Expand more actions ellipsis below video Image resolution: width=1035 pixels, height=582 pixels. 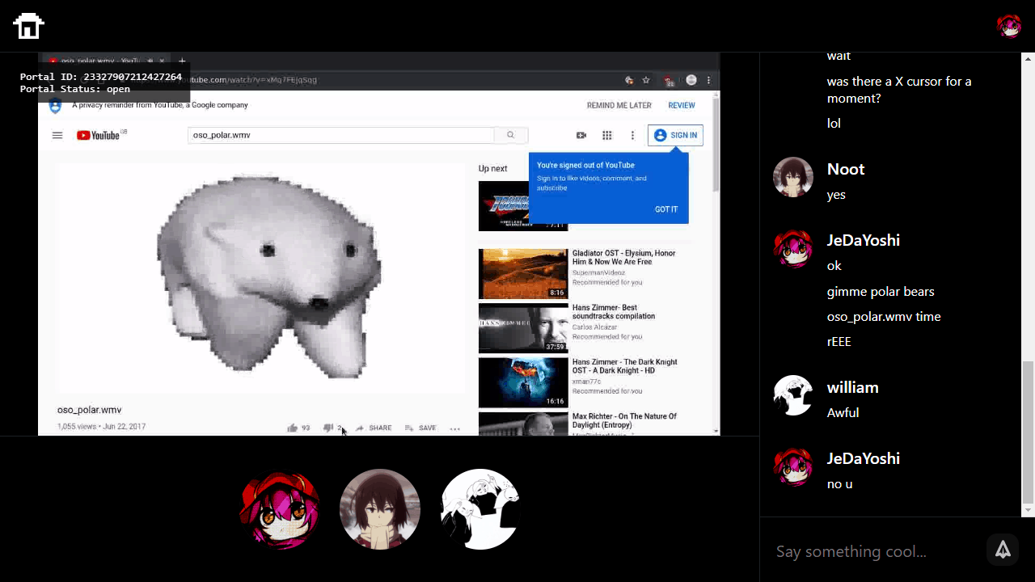click(x=455, y=428)
